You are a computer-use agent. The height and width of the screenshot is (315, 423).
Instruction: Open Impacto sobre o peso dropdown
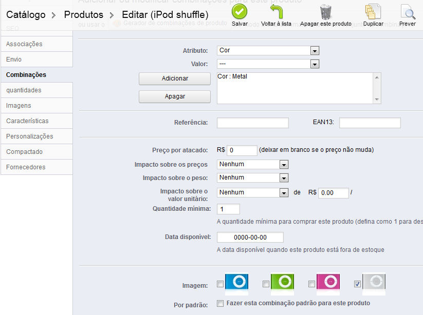point(252,178)
